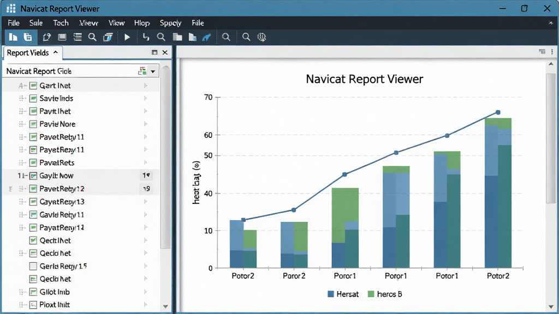
Task: Expand the Gilot Inib tree node
Action: [22, 292]
